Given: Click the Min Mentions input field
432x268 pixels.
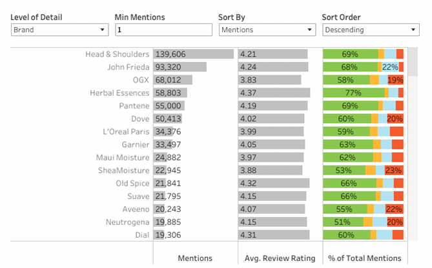Looking at the screenshot, I should click(x=163, y=30).
